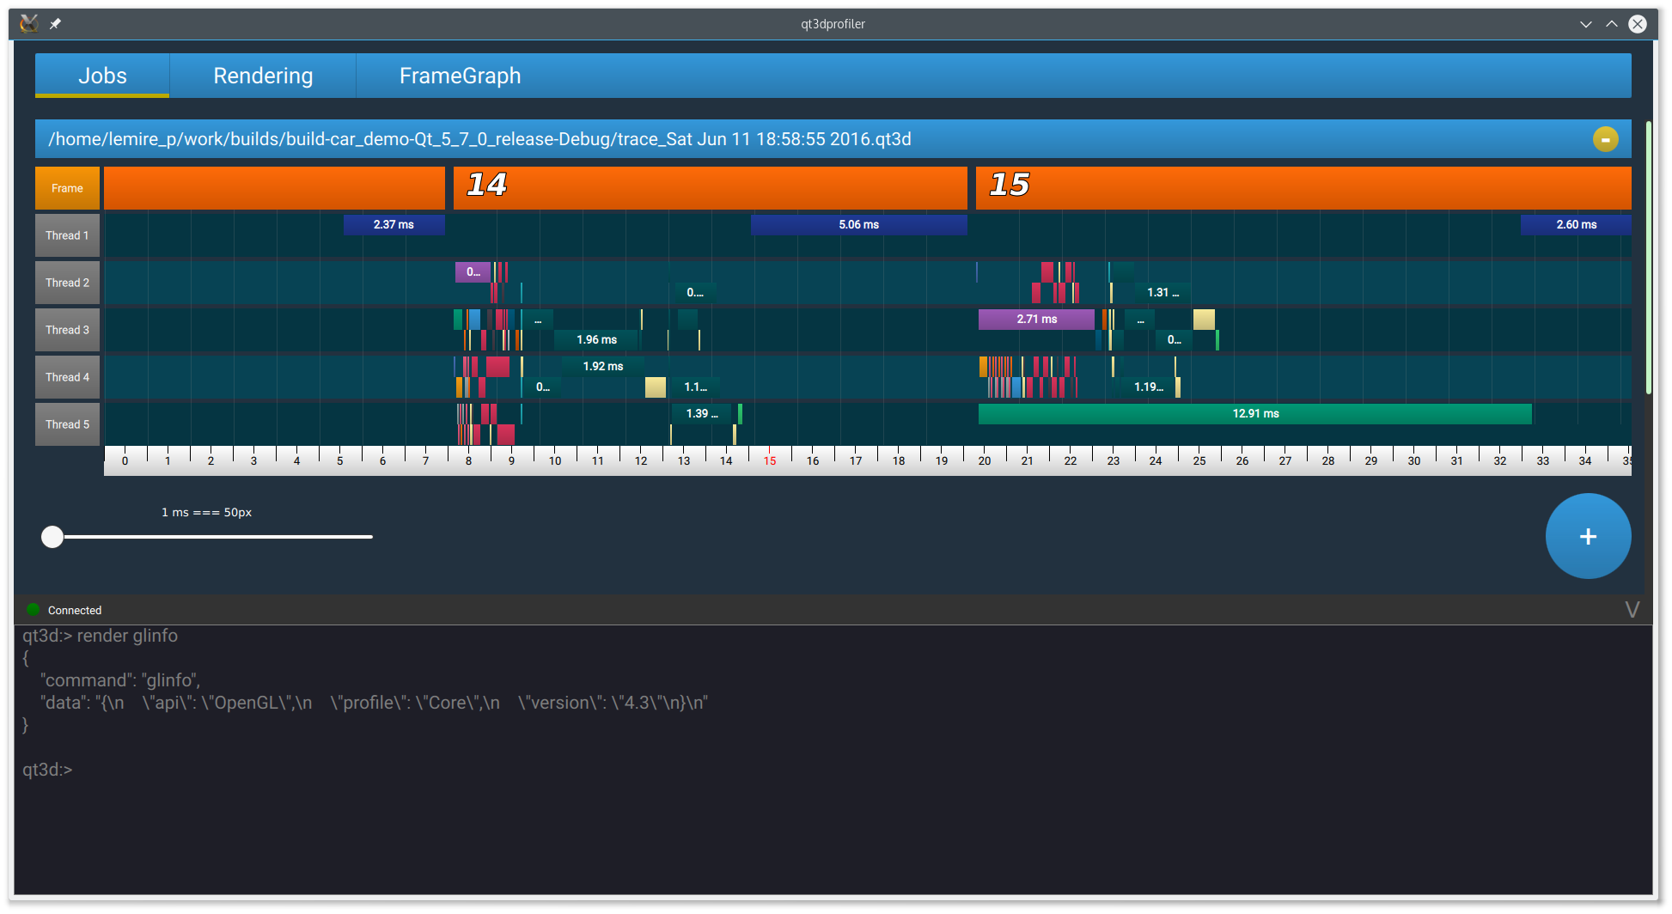The height and width of the screenshot is (914, 1672).
Task: Click the Thread 5 row label
Action: click(x=67, y=424)
